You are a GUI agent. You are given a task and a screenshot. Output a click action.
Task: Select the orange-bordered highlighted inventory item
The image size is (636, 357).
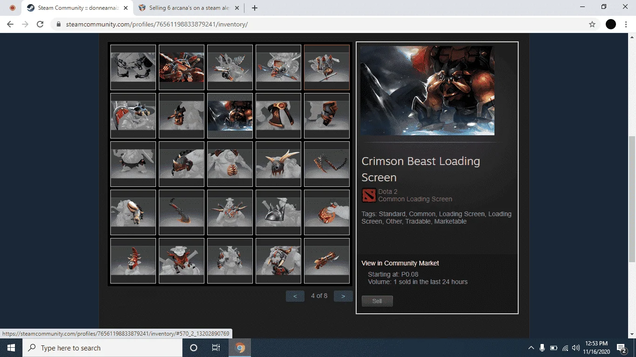(327, 67)
